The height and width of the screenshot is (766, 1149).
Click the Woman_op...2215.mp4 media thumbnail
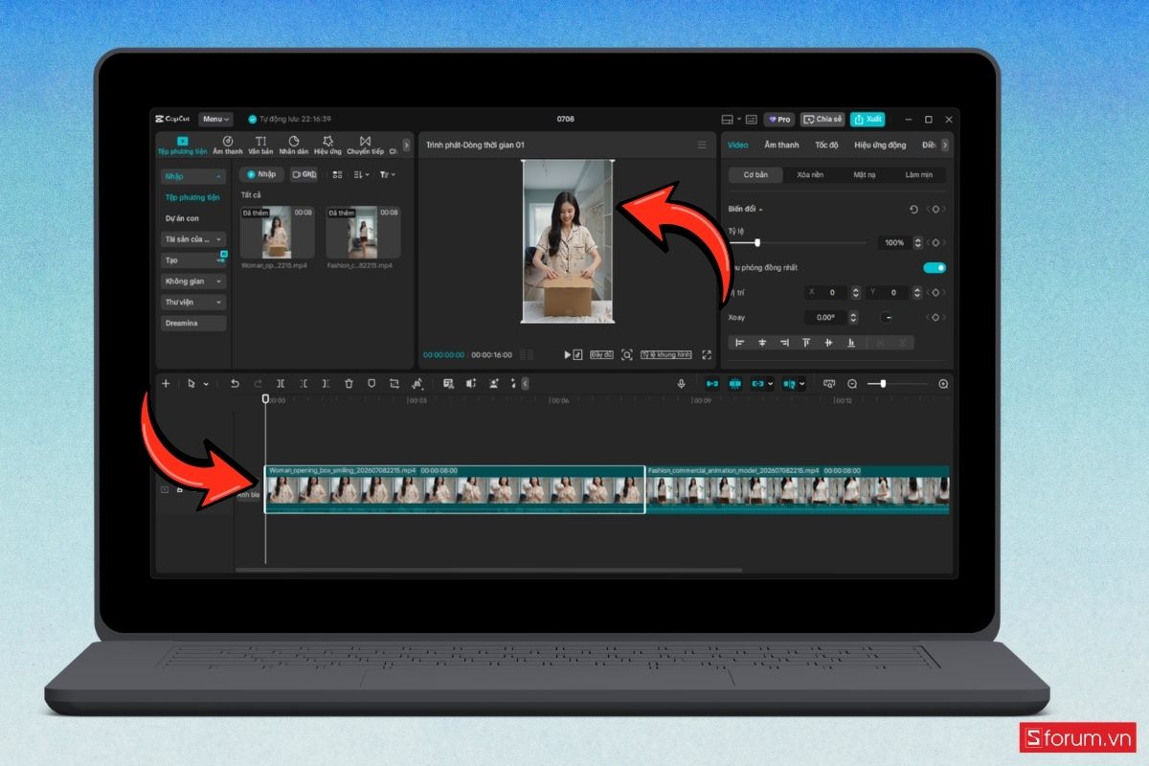tap(278, 233)
